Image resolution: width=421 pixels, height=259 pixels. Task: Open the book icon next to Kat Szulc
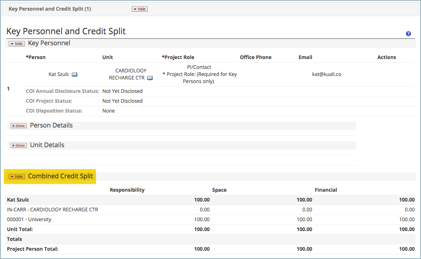tap(75, 74)
